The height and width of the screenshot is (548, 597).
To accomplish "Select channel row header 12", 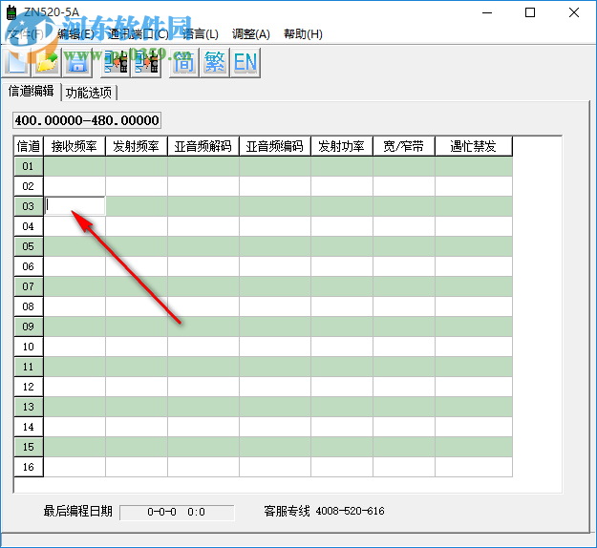I will tap(28, 387).
